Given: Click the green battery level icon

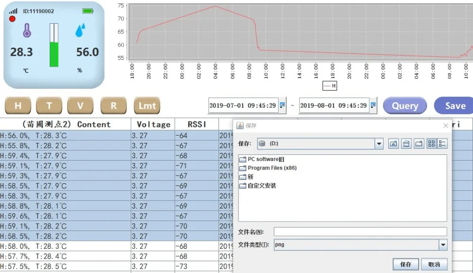Looking at the screenshot, I should coord(88,11).
